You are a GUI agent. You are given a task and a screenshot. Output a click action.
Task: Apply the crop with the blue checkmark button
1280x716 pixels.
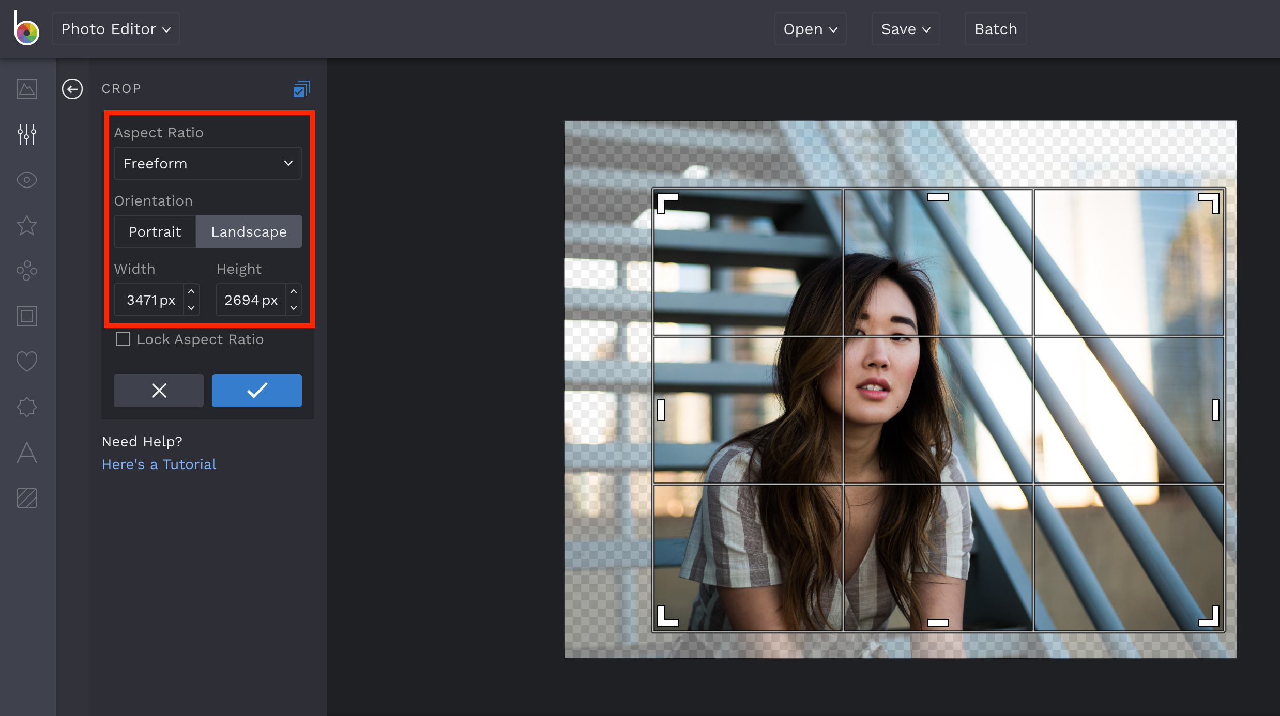click(256, 390)
